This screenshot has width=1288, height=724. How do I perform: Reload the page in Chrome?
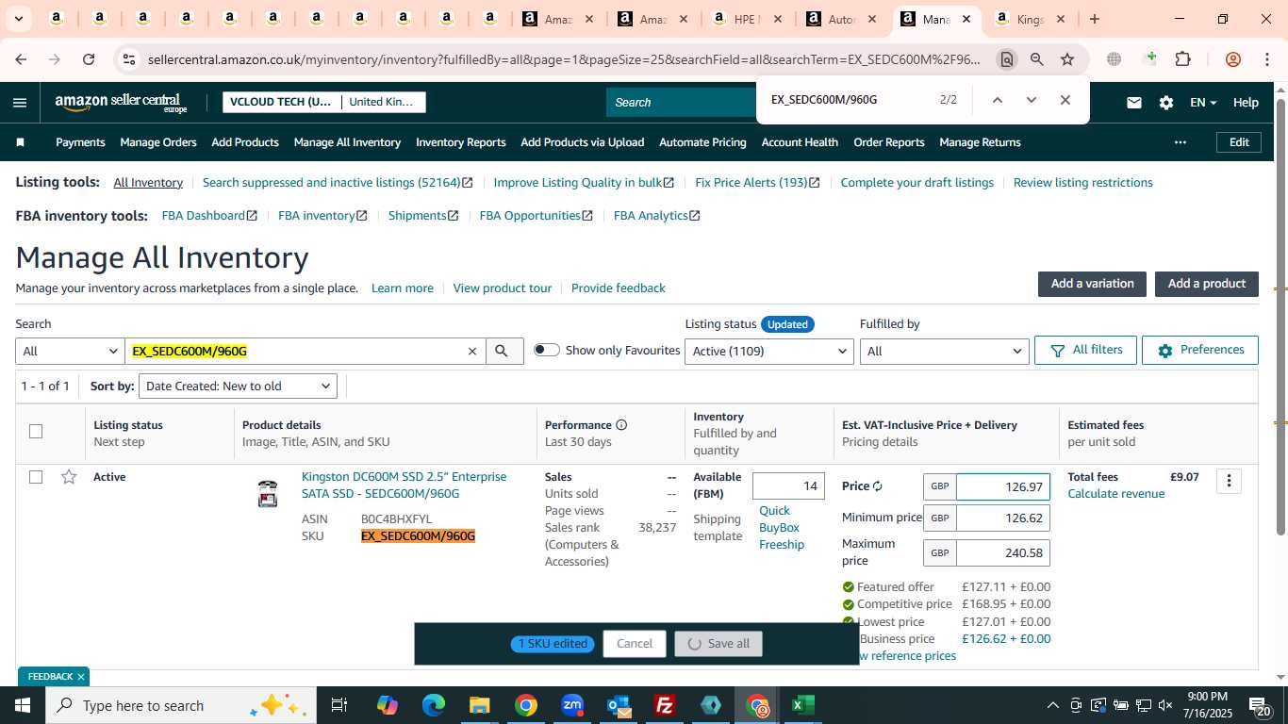(89, 59)
